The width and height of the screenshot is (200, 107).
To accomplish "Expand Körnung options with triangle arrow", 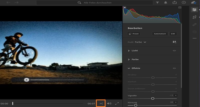I will click(x=176, y=102).
